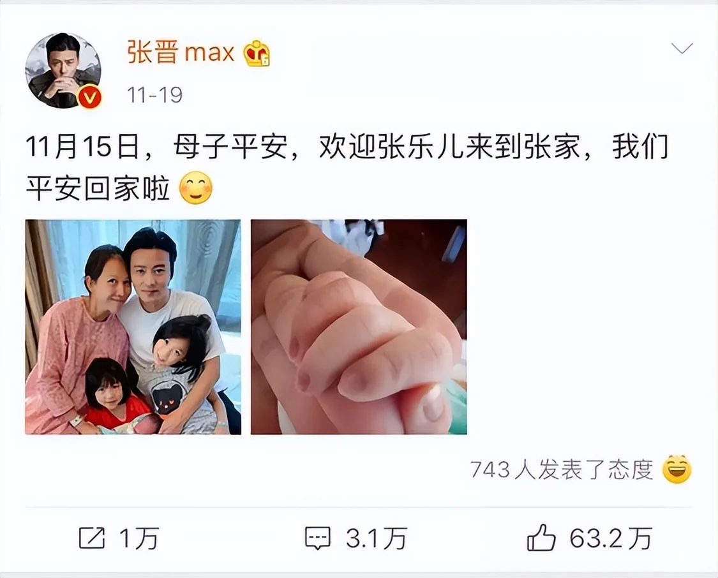The width and height of the screenshot is (718, 578).
Task: Open the 张晋 max username link
Action: (181, 52)
